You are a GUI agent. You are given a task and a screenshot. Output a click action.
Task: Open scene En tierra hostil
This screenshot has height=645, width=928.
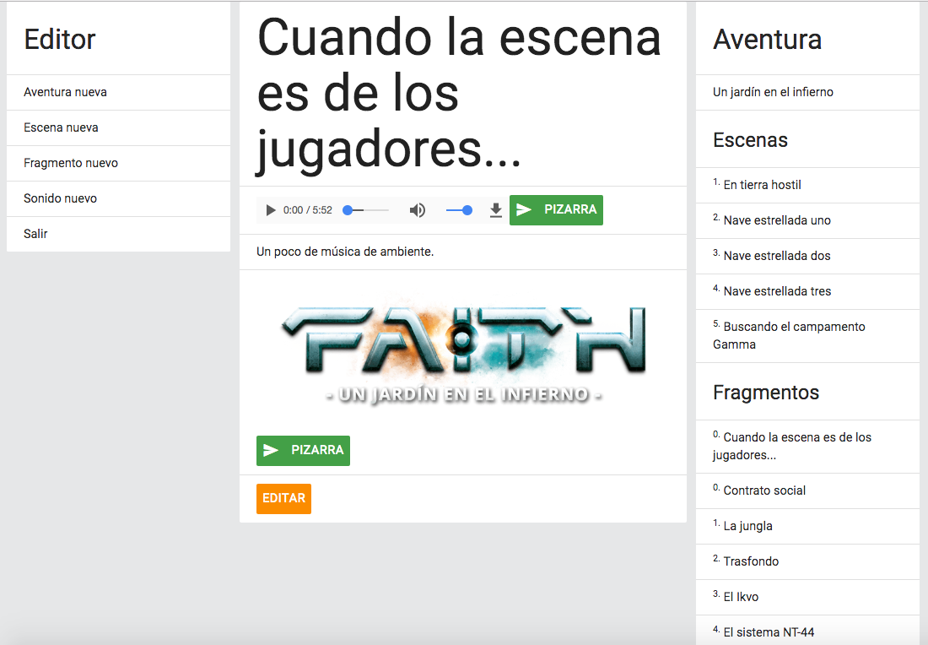coord(762,185)
